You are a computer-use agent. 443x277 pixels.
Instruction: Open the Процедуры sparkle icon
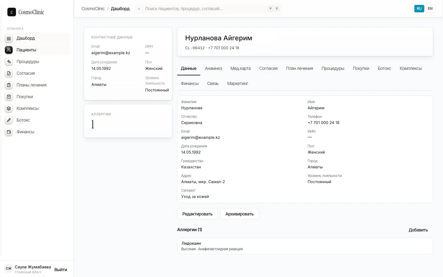tap(9, 62)
